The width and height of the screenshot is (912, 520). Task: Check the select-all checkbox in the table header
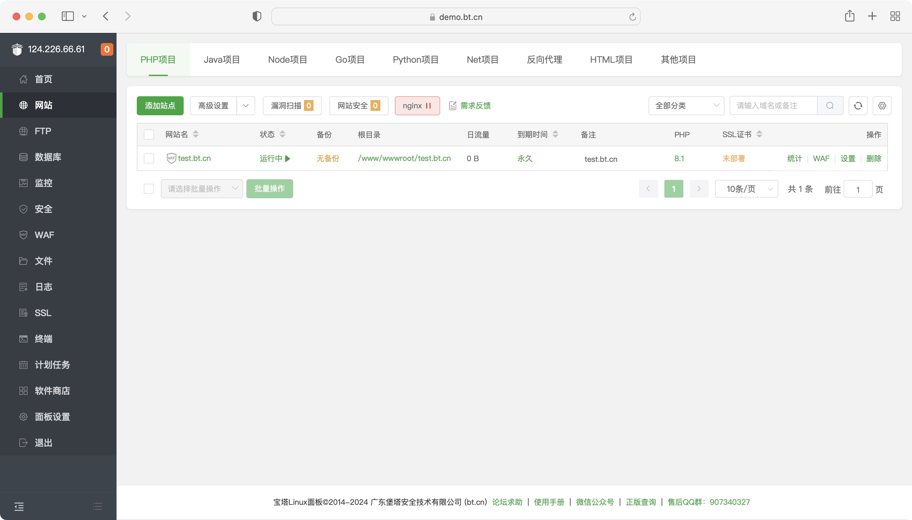(149, 134)
